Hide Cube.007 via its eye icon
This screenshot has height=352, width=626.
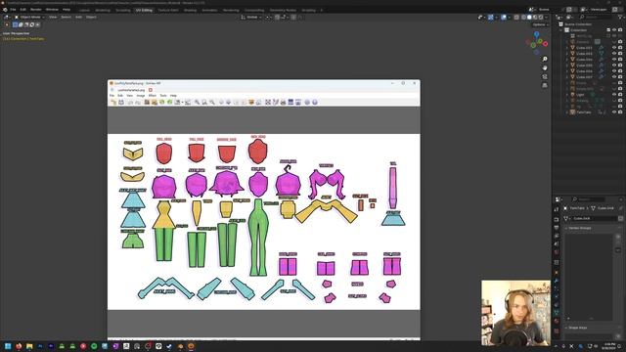point(614,77)
